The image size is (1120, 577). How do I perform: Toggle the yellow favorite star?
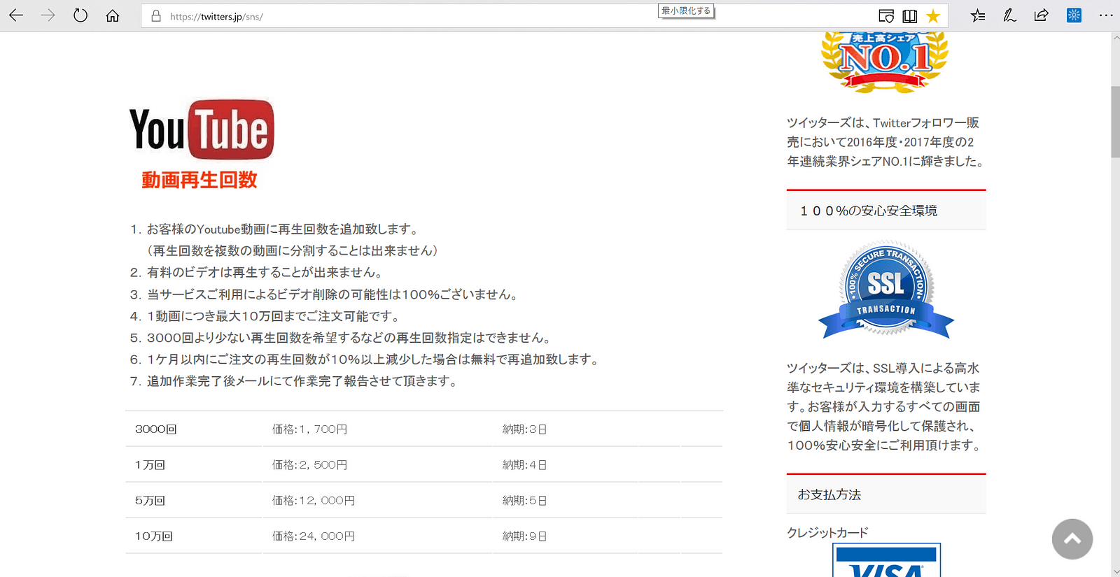(x=933, y=16)
